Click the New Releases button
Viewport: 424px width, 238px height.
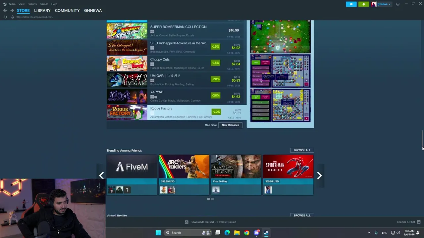(230, 125)
